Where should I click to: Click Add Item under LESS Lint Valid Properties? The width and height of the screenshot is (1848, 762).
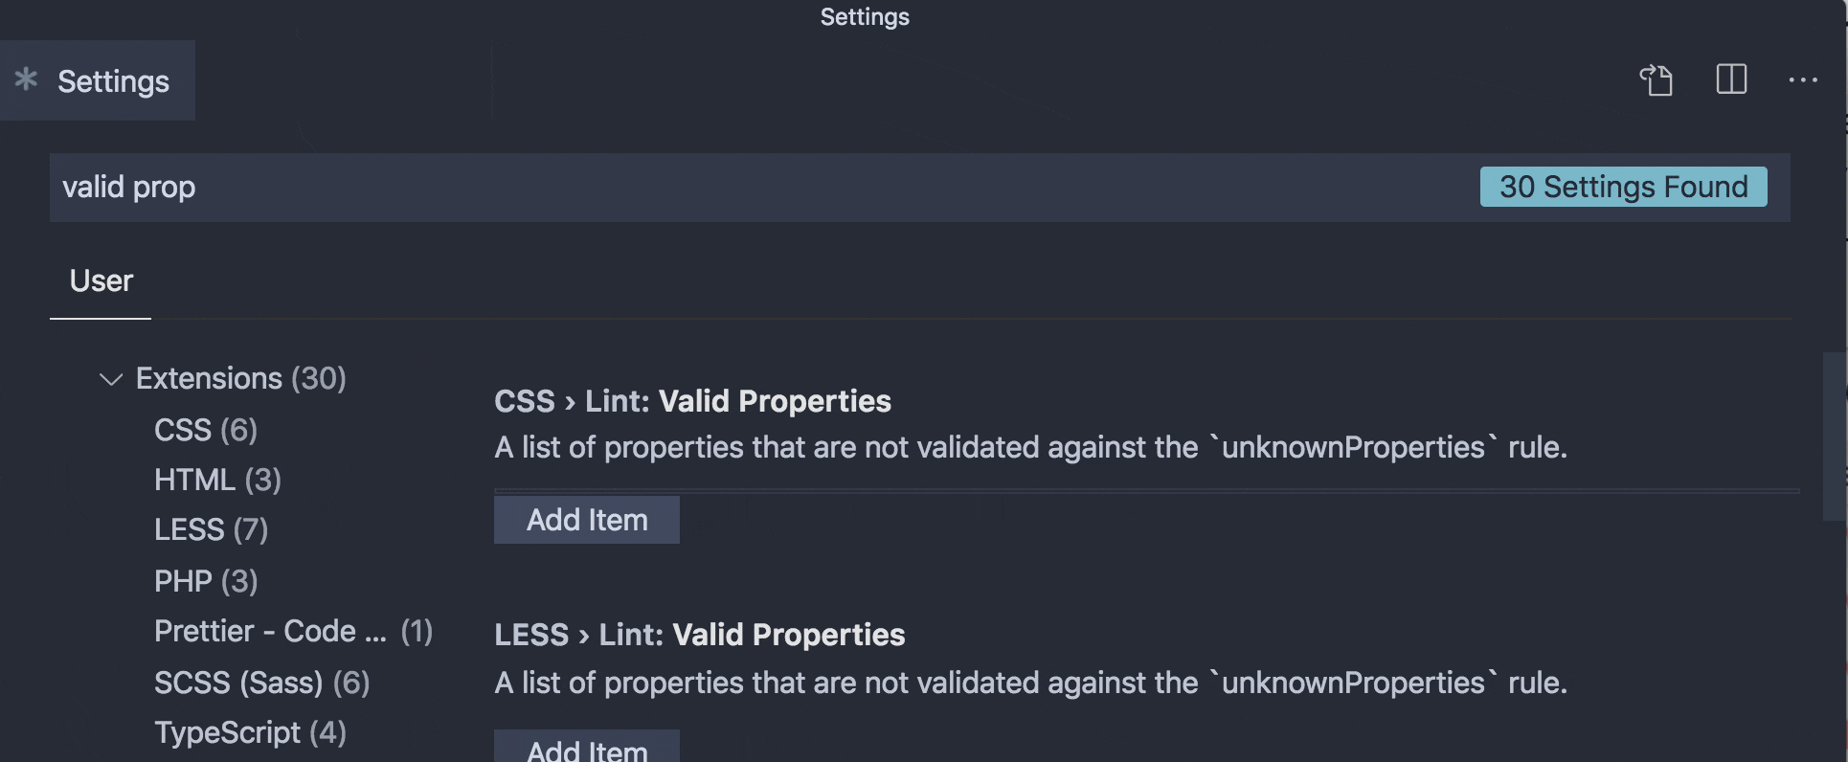(586, 751)
